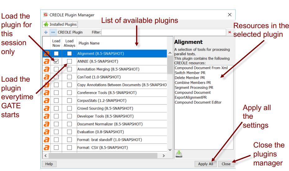Click the orange icon beside ANNIE plugin
This screenshot has height=171, width=289.
pyautogui.click(x=47, y=61)
